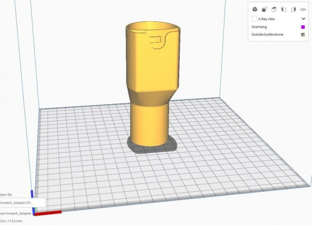Image resolution: width=312 pixels, height=225 pixels.
Task: Click the Vorwerk_Adapter job name field
Action: tap(16, 213)
